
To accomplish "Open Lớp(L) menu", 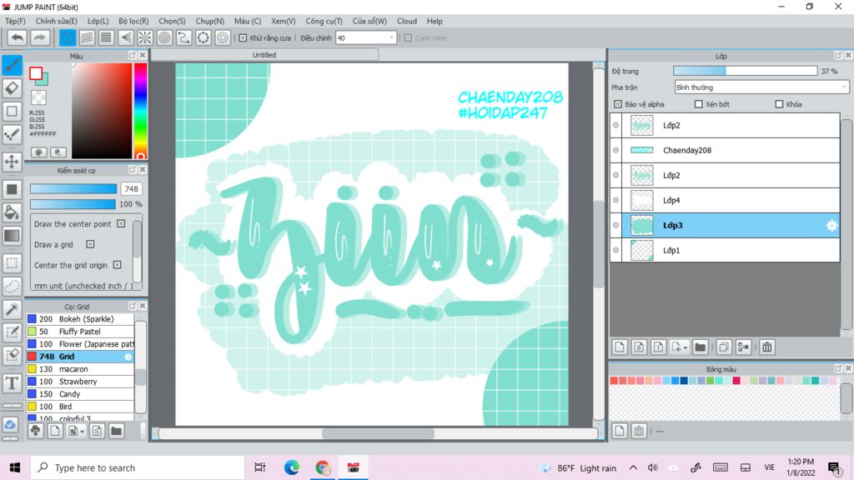I will [98, 21].
